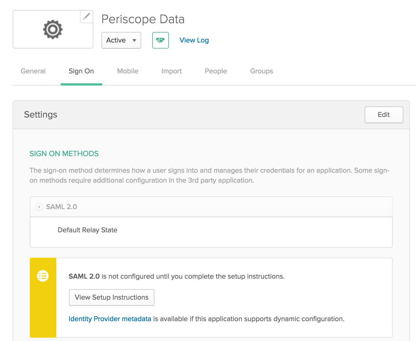Open the Active status dropdown
Viewport: 416px width, 341px height.
121,40
